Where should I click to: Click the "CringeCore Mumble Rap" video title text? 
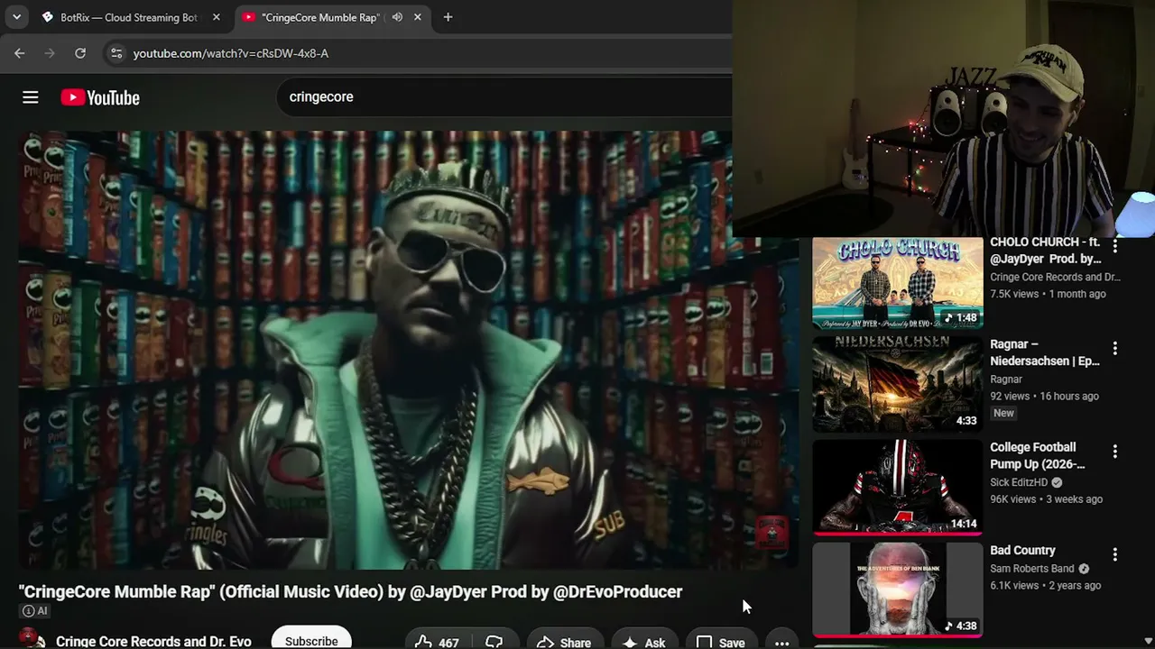[351, 591]
